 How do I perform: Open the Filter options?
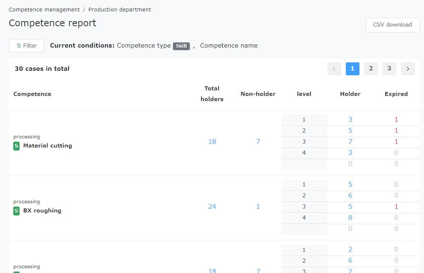[x=27, y=46]
